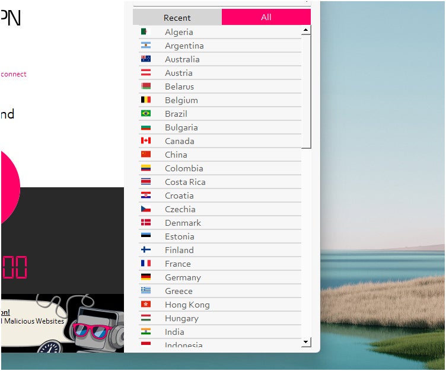This screenshot has height=371, width=446.
Task: Click the Australia flag icon
Action: coord(146,59)
